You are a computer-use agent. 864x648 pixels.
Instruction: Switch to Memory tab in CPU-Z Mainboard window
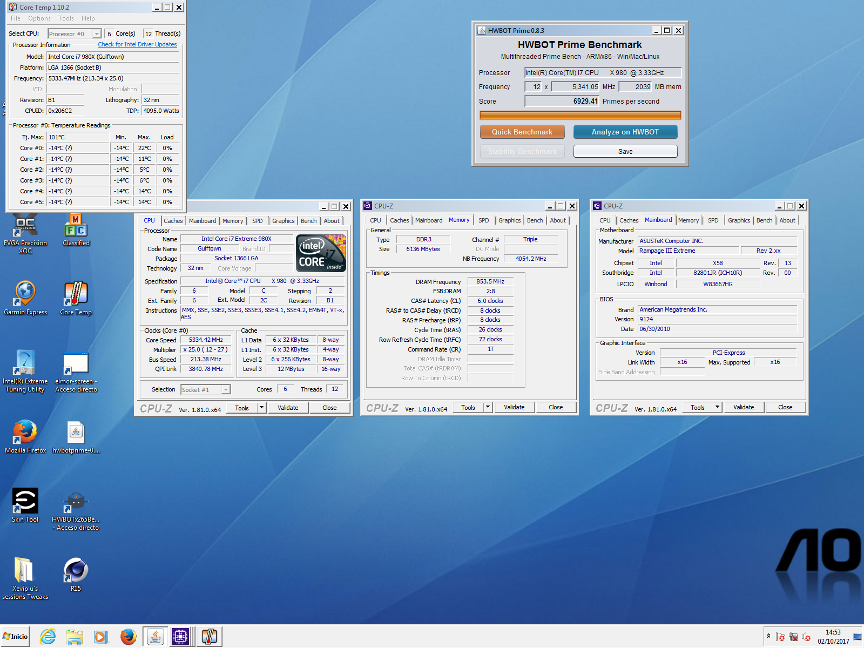coord(688,220)
